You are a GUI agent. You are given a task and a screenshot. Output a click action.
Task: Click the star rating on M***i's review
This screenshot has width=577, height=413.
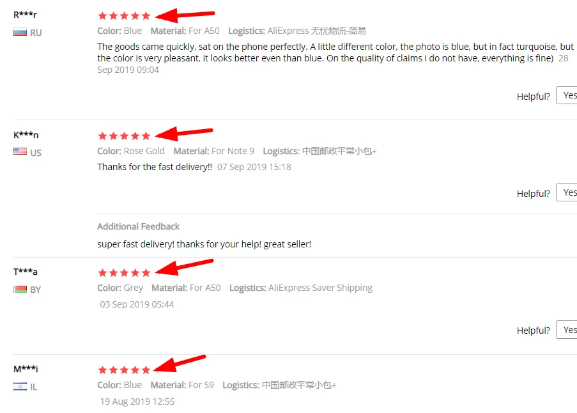[x=124, y=370]
